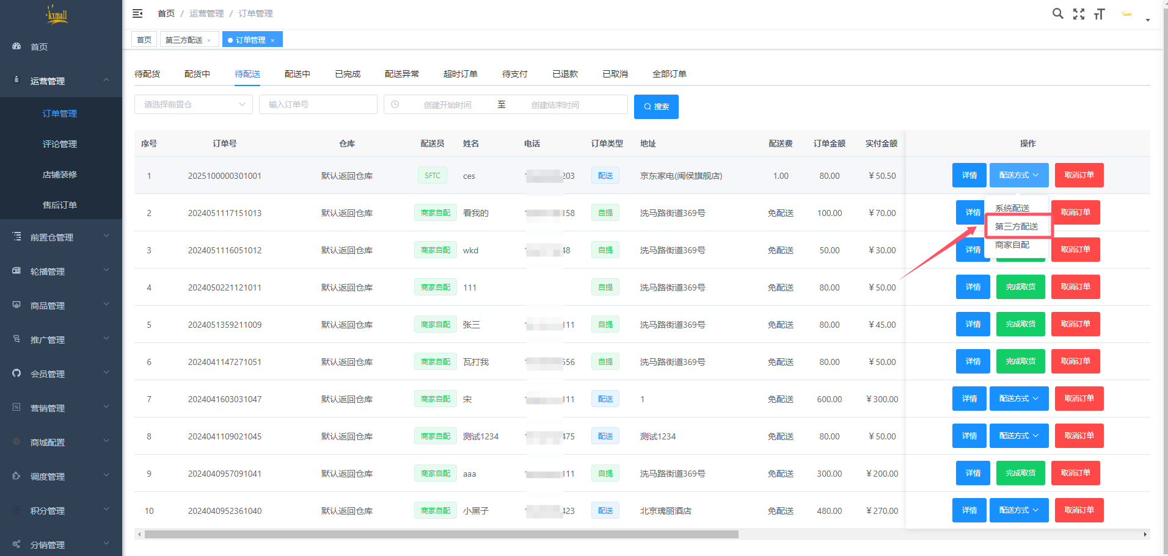This screenshot has width=1168, height=556.
Task: Click the 输入订单号 input field
Action: pyautogui.click(x=318, y=104)
